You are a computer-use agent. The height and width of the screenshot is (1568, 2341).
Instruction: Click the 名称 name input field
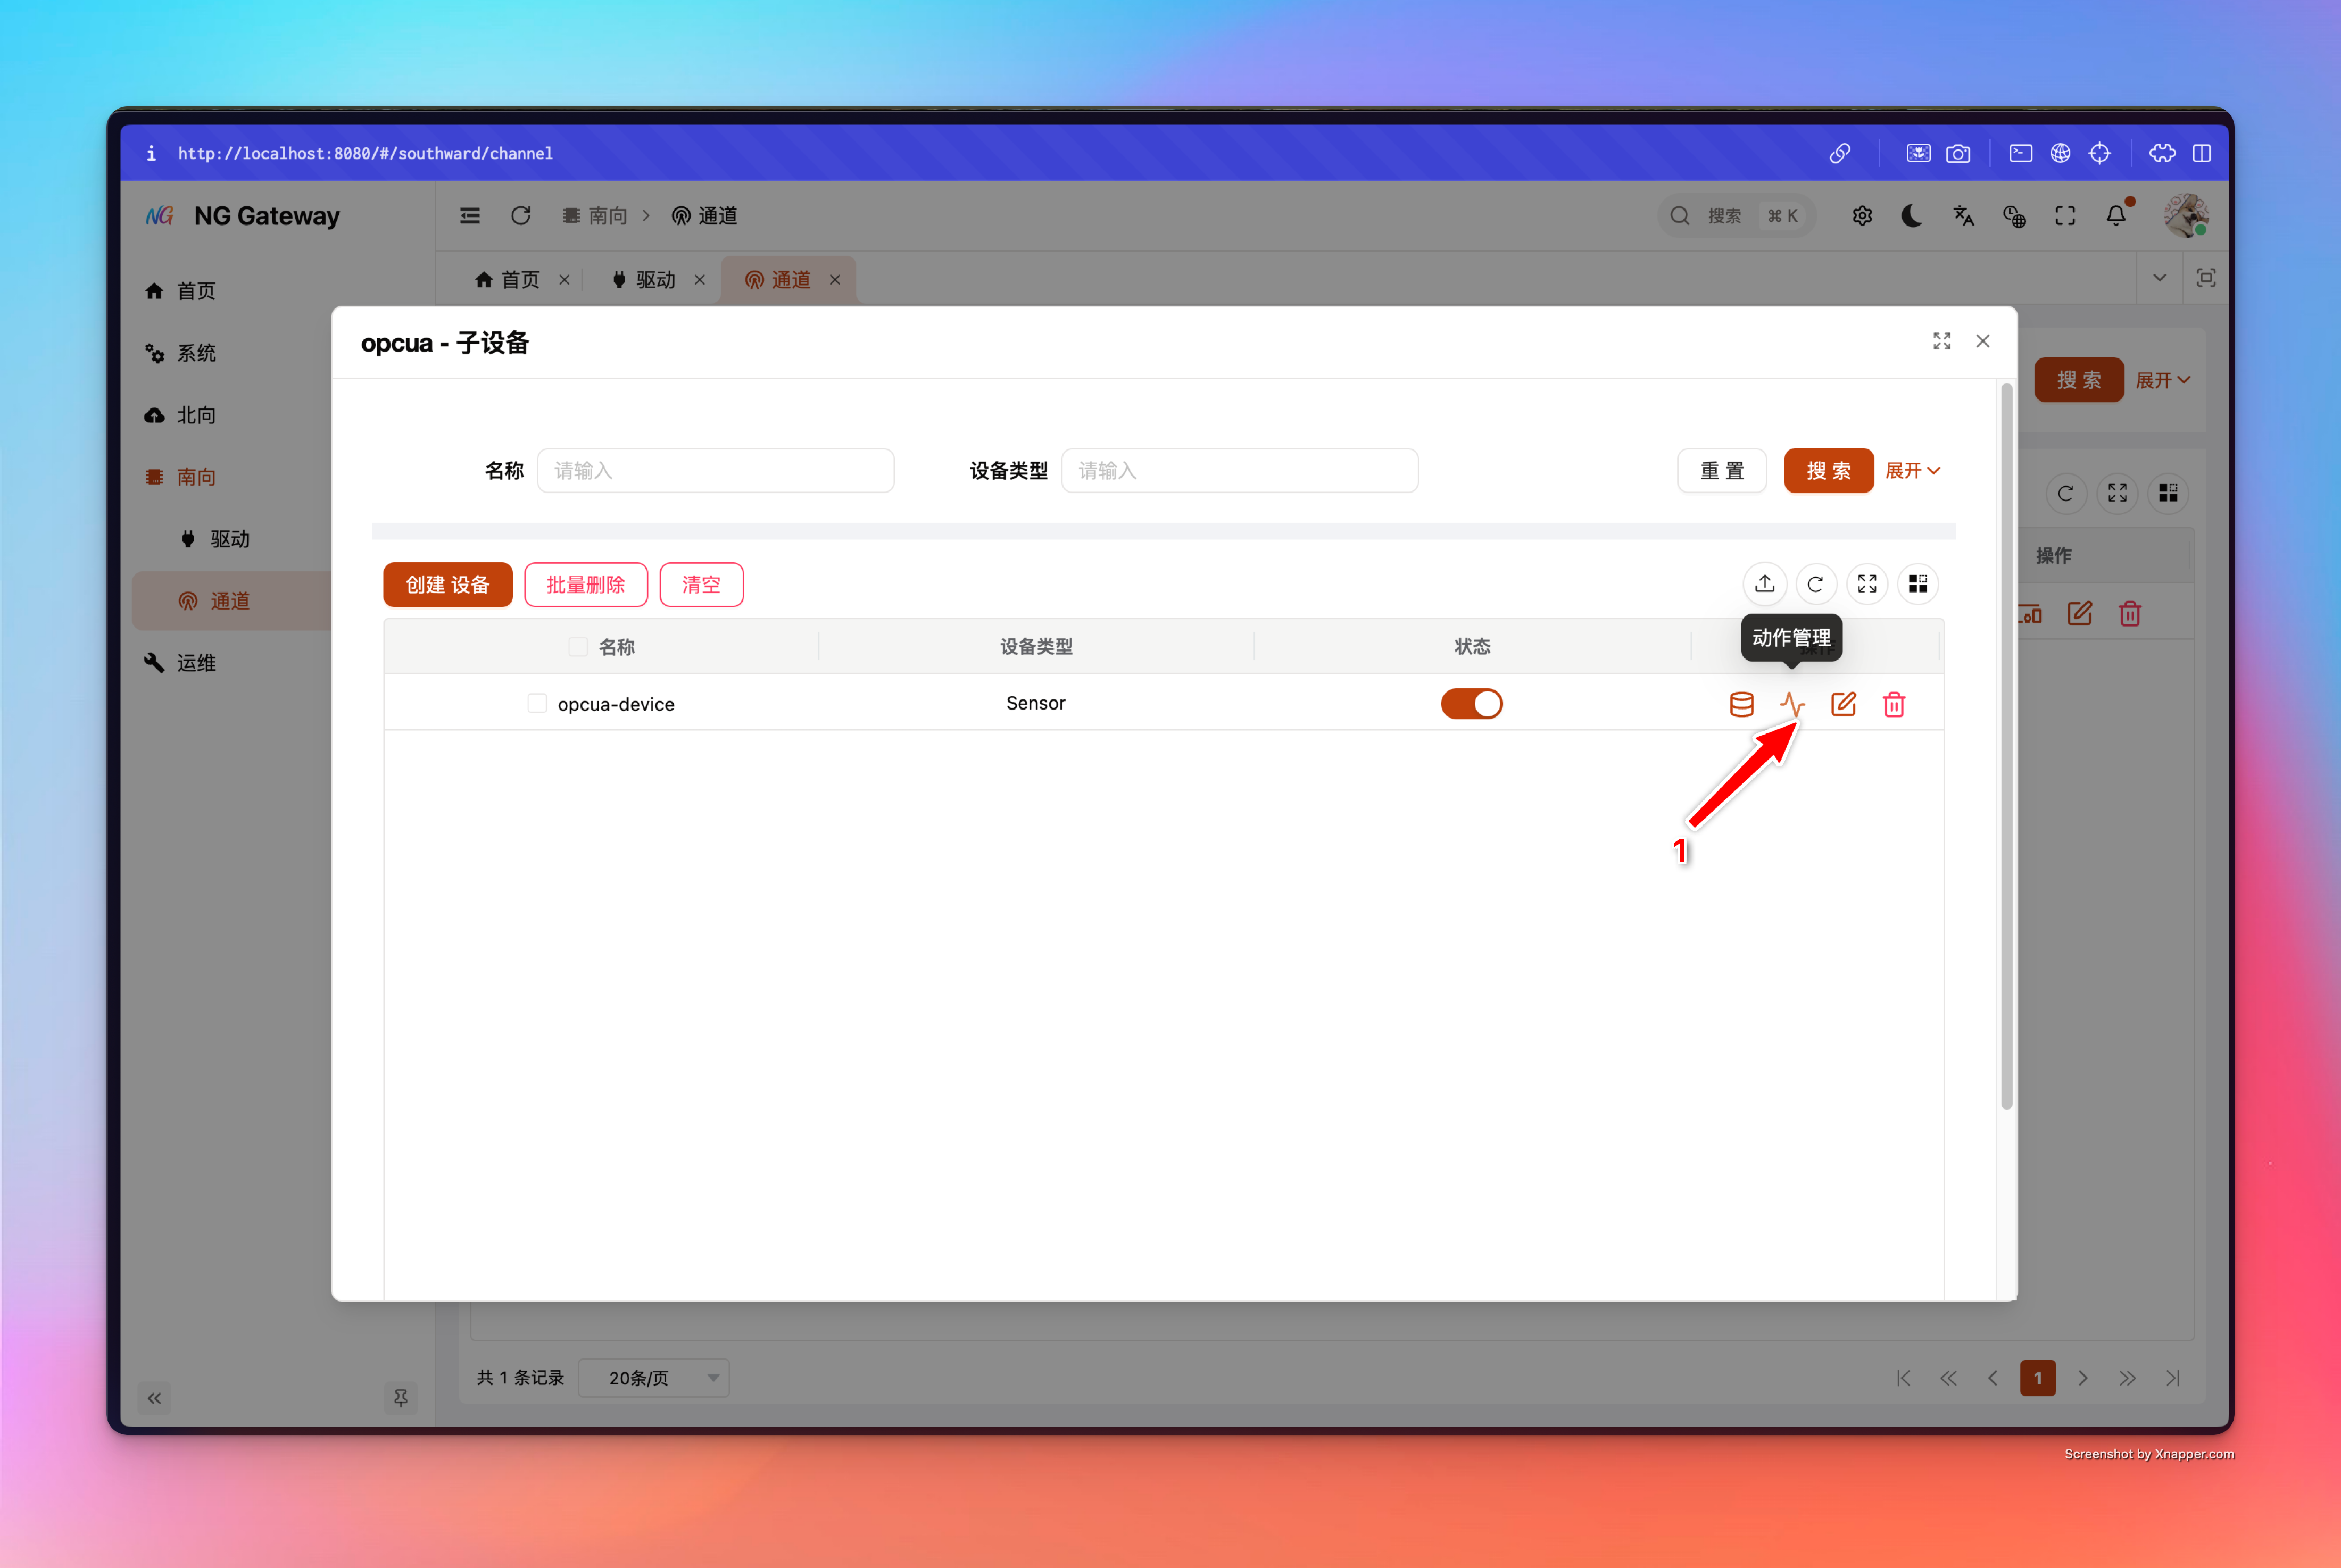coord(715,471)
